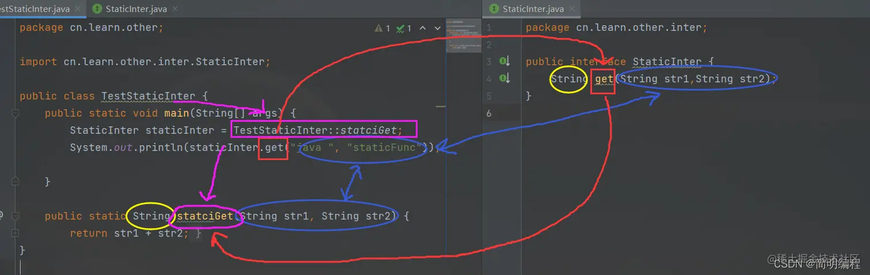Click 'return str1 + str2;' statement
Viewport: 870px width, 275px height.
(x=129, y=233)
